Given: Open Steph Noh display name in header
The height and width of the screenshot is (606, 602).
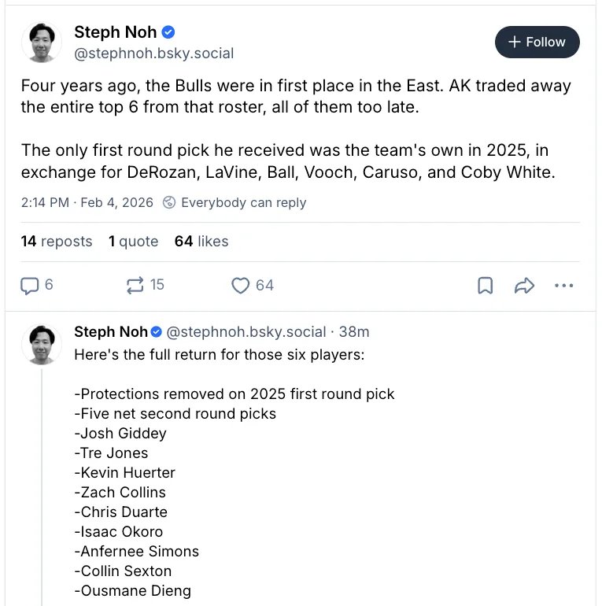Looking at the screenshot, I should pyautogui.click(x=115, y=32).
